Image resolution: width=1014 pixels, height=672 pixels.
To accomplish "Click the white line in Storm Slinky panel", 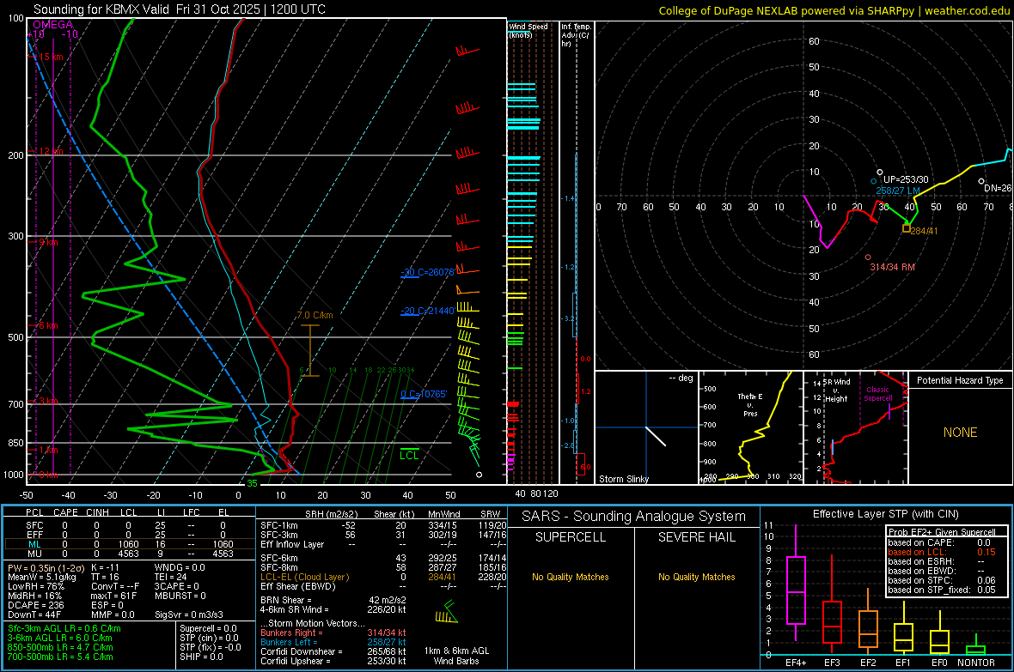I will pyautogui.click(x=656, y=436).
